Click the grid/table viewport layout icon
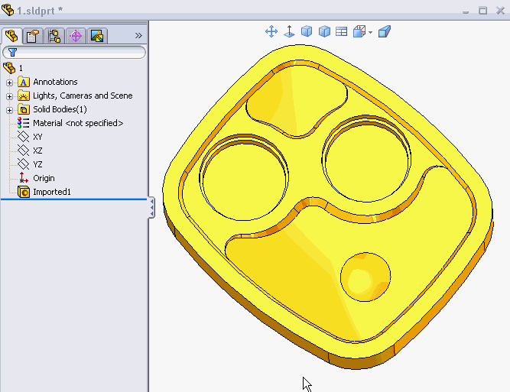 point(342,31)
